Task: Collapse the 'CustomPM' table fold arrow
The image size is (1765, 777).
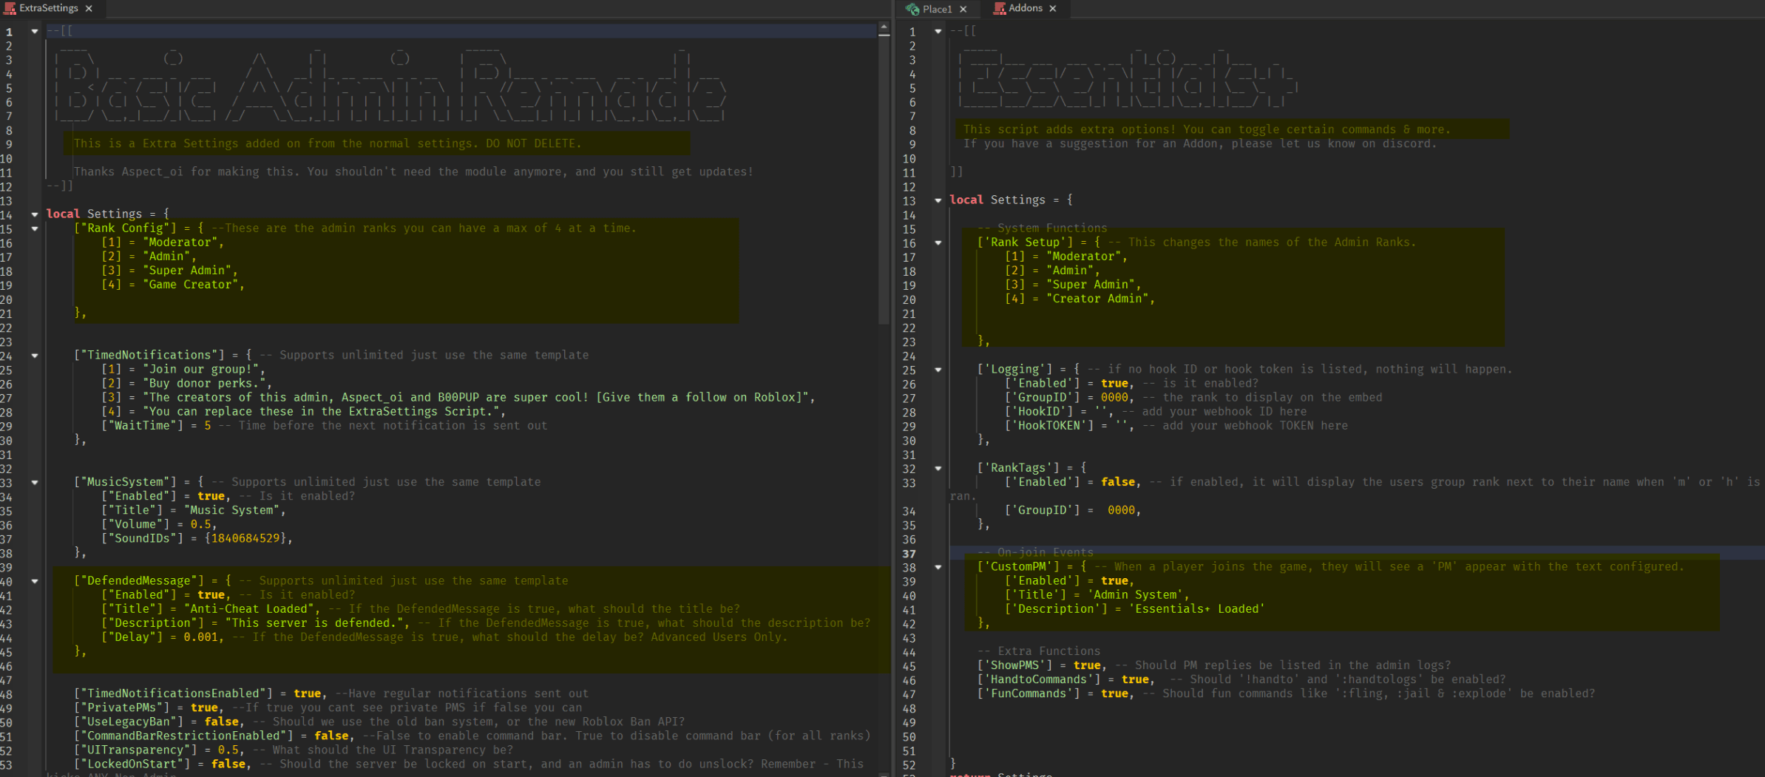Action: [x=938, y=567]
